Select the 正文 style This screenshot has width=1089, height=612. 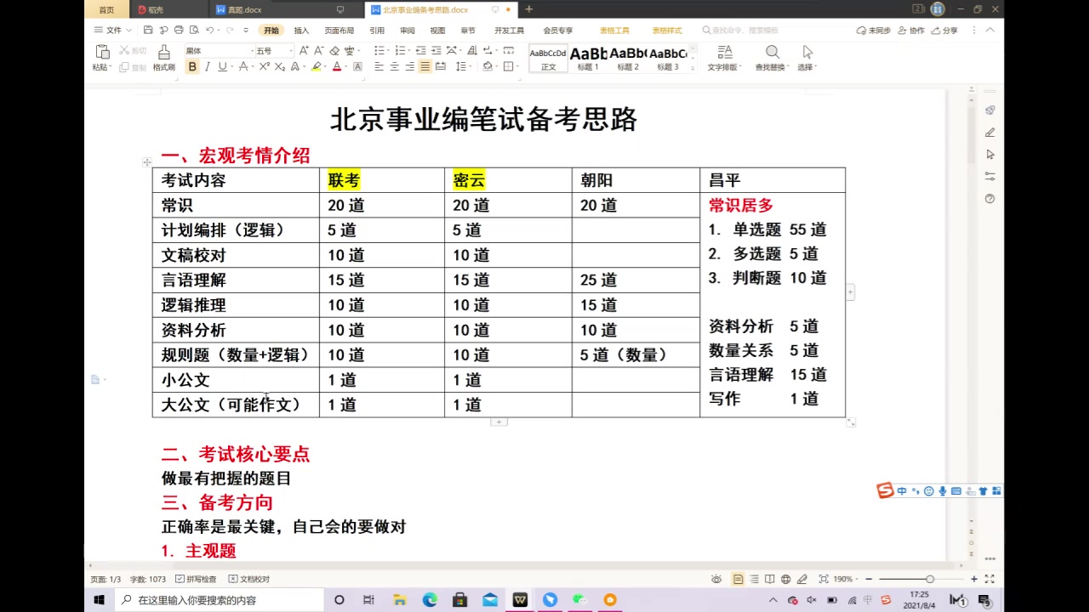coord(548,59)
